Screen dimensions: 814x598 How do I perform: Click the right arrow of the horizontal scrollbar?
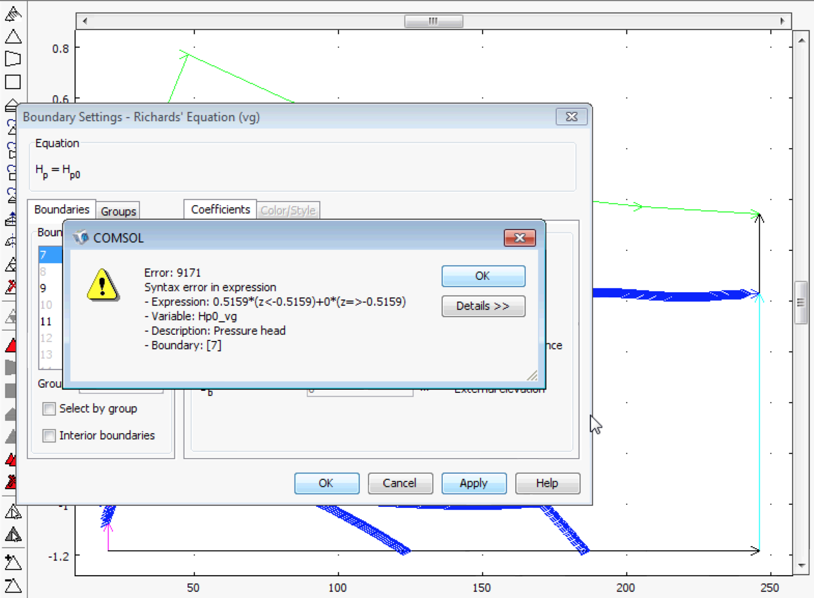(x=782, y=21)
